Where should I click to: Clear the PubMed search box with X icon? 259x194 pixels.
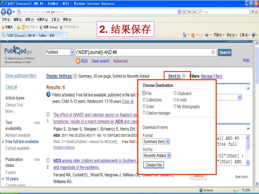pos(213,52)
